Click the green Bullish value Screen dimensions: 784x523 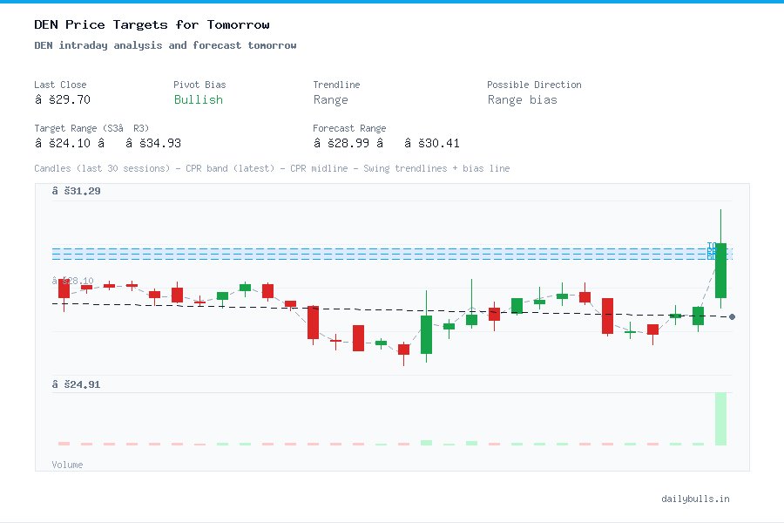coord(199,99)
